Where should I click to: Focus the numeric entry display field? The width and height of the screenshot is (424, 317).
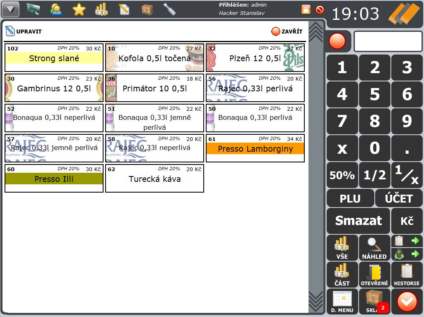[x=388, y=41]
